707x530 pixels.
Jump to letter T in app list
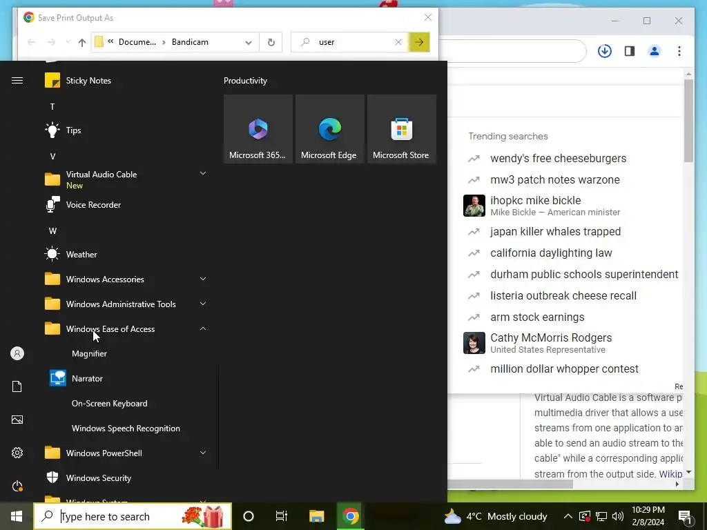52,107
